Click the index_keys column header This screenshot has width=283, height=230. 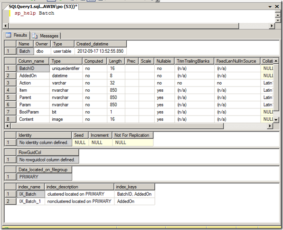click(134, 187)
